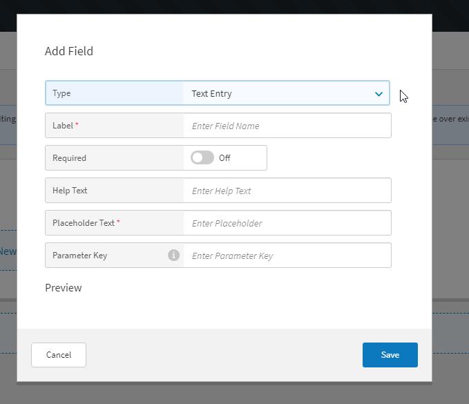469x404 pixels.
Task: Expand the Type dropdown chevron arrow
Action: tap(379, 94)
